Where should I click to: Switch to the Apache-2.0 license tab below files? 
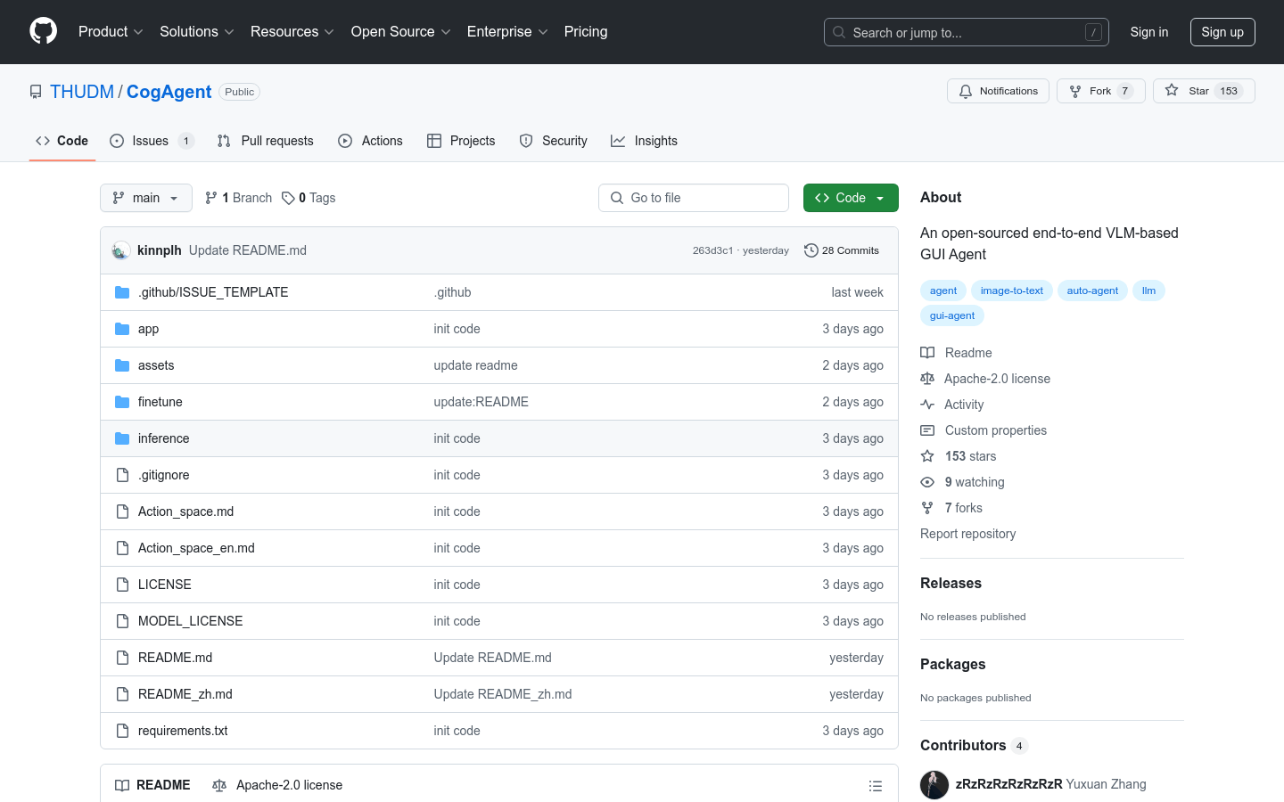pos(277,785)
